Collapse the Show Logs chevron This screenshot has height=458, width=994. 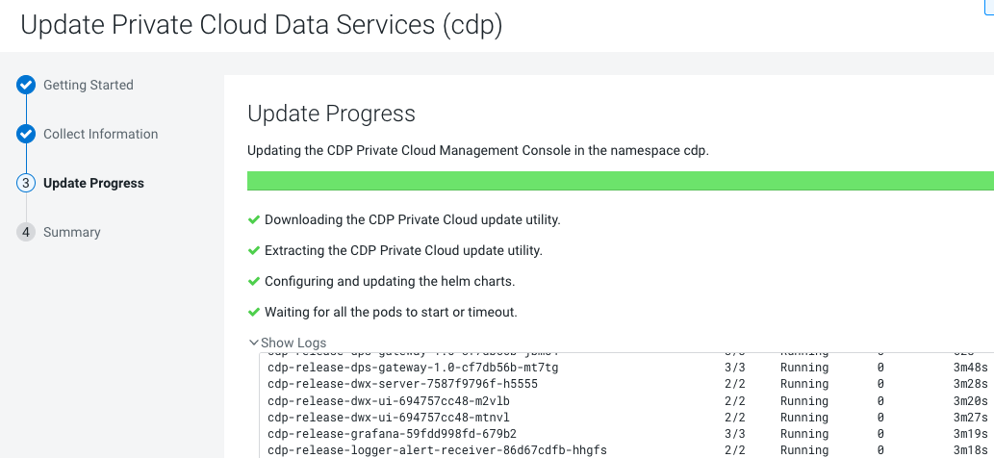click(253, 343)
